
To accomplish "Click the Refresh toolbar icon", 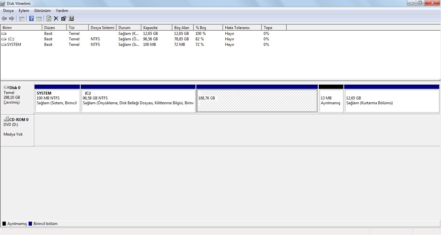I will (49, 19).
